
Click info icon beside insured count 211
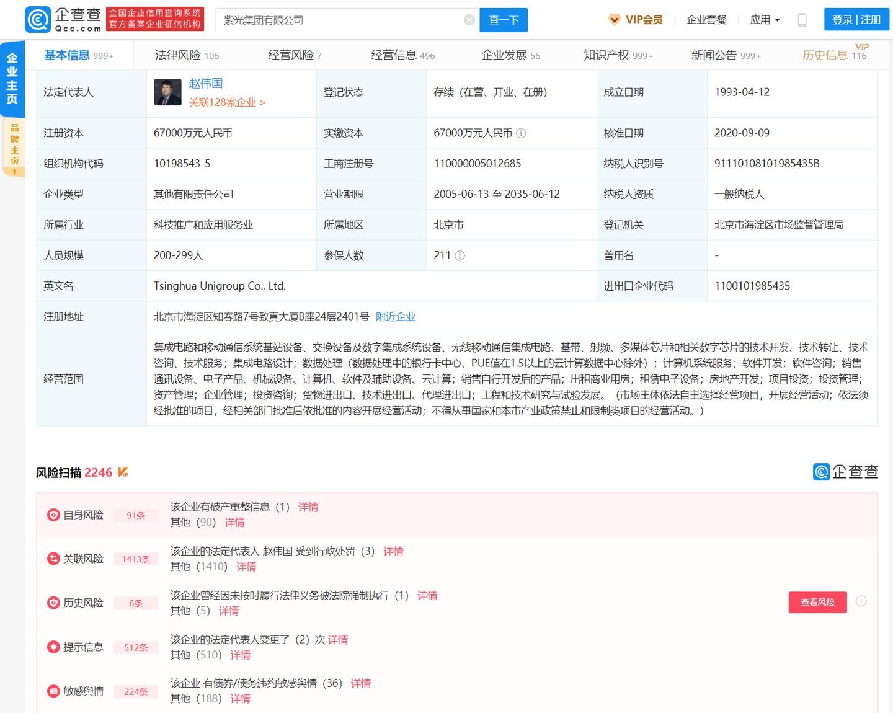tap(460, 255)
